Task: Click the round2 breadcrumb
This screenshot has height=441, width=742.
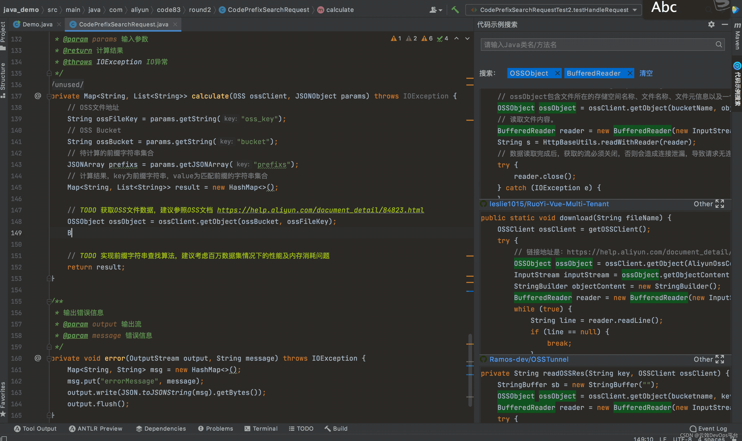Action: click(200, 10)
